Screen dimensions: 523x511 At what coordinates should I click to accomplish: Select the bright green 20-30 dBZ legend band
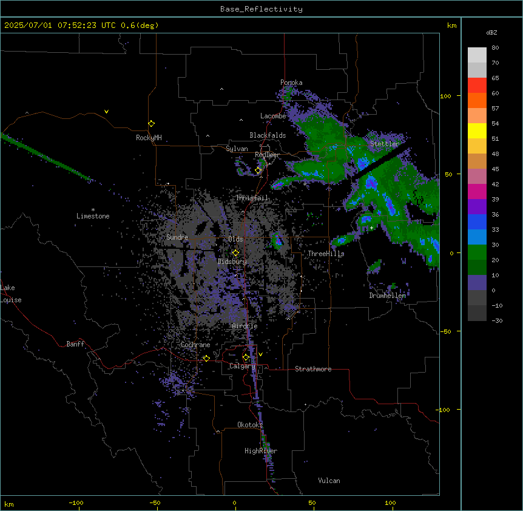[477, 252]
